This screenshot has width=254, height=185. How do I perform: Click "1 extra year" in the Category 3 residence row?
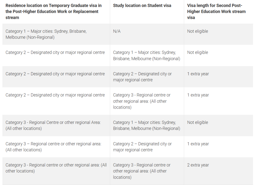[198, 144]
